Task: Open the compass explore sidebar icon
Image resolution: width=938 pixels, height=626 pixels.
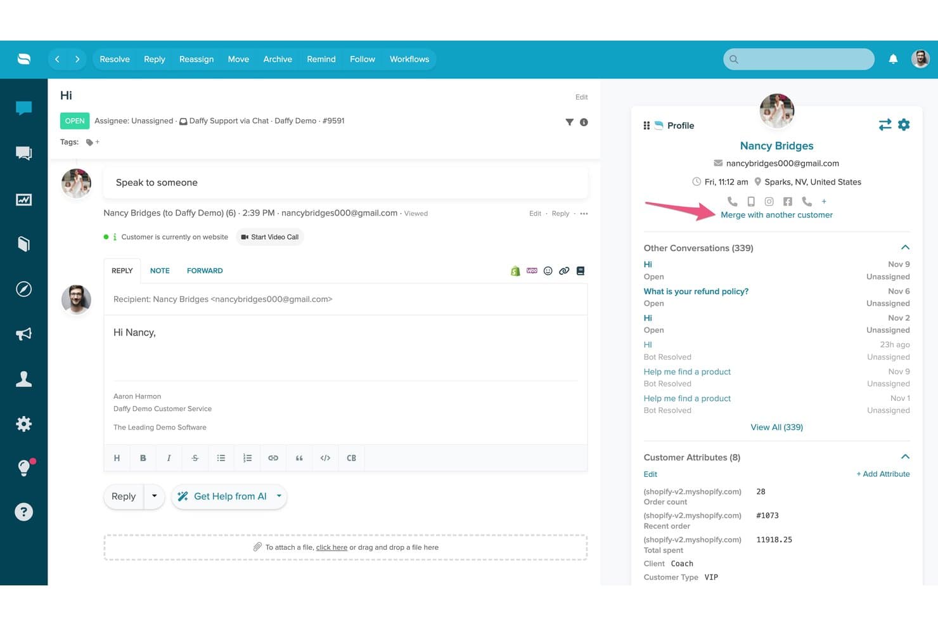Action: 23,289
